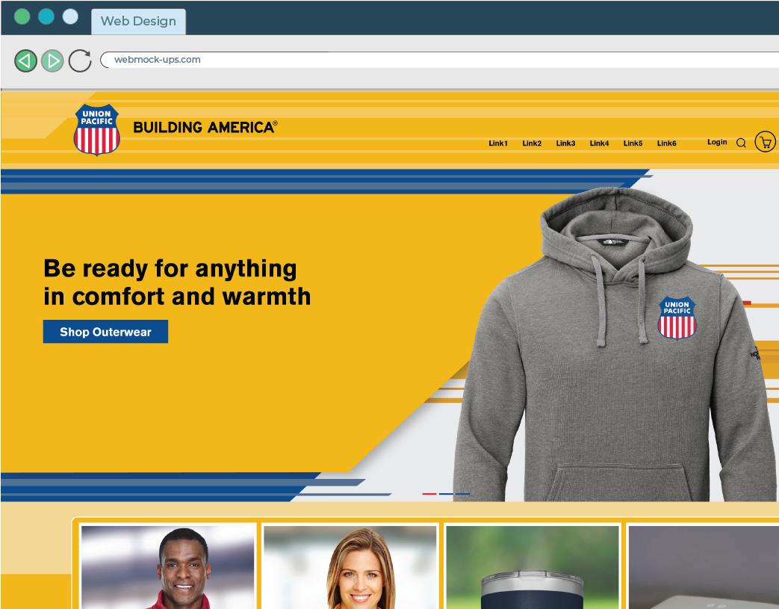779x609 pixels.
Task: Select the last blue carousel slide indicator
Action: [x=462, y=494]
